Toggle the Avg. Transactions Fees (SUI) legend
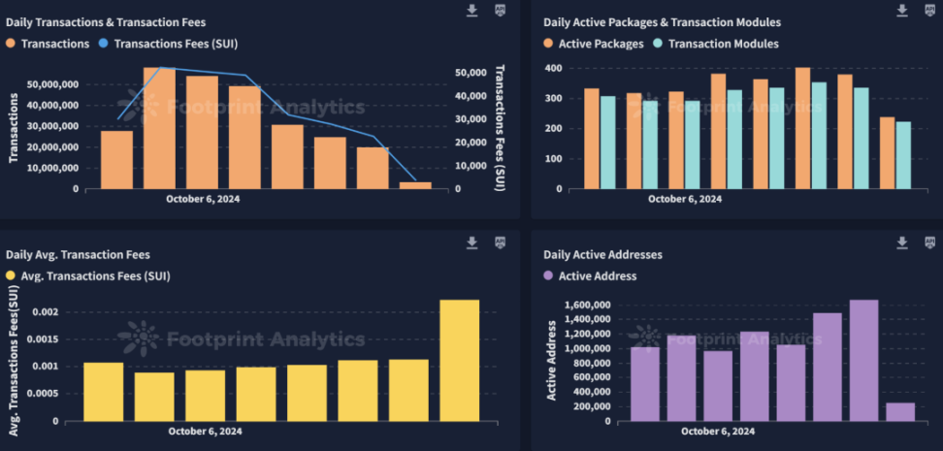This screenshot has height=451, width=943. [x=88, y=276]
